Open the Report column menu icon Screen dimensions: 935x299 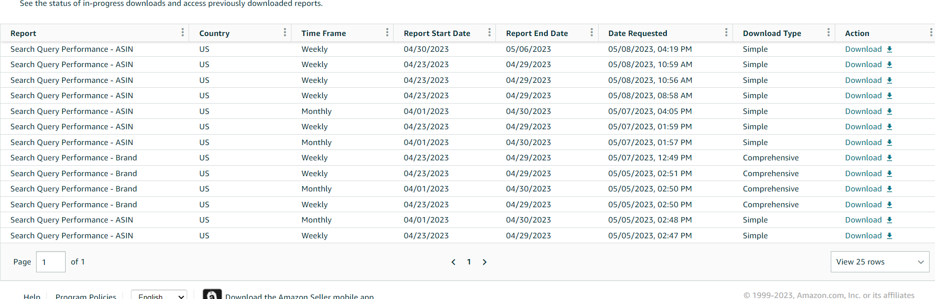pos(183,33)
